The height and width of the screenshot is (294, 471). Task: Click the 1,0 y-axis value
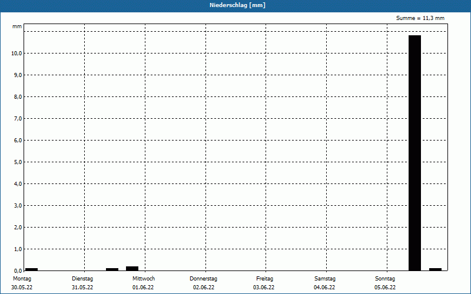click(x=18, y=249)
